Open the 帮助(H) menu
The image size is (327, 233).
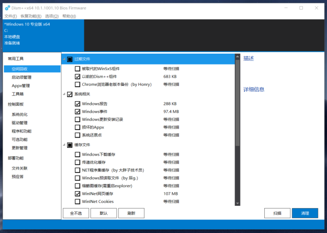pyautogui.click(x=69, y=16)
